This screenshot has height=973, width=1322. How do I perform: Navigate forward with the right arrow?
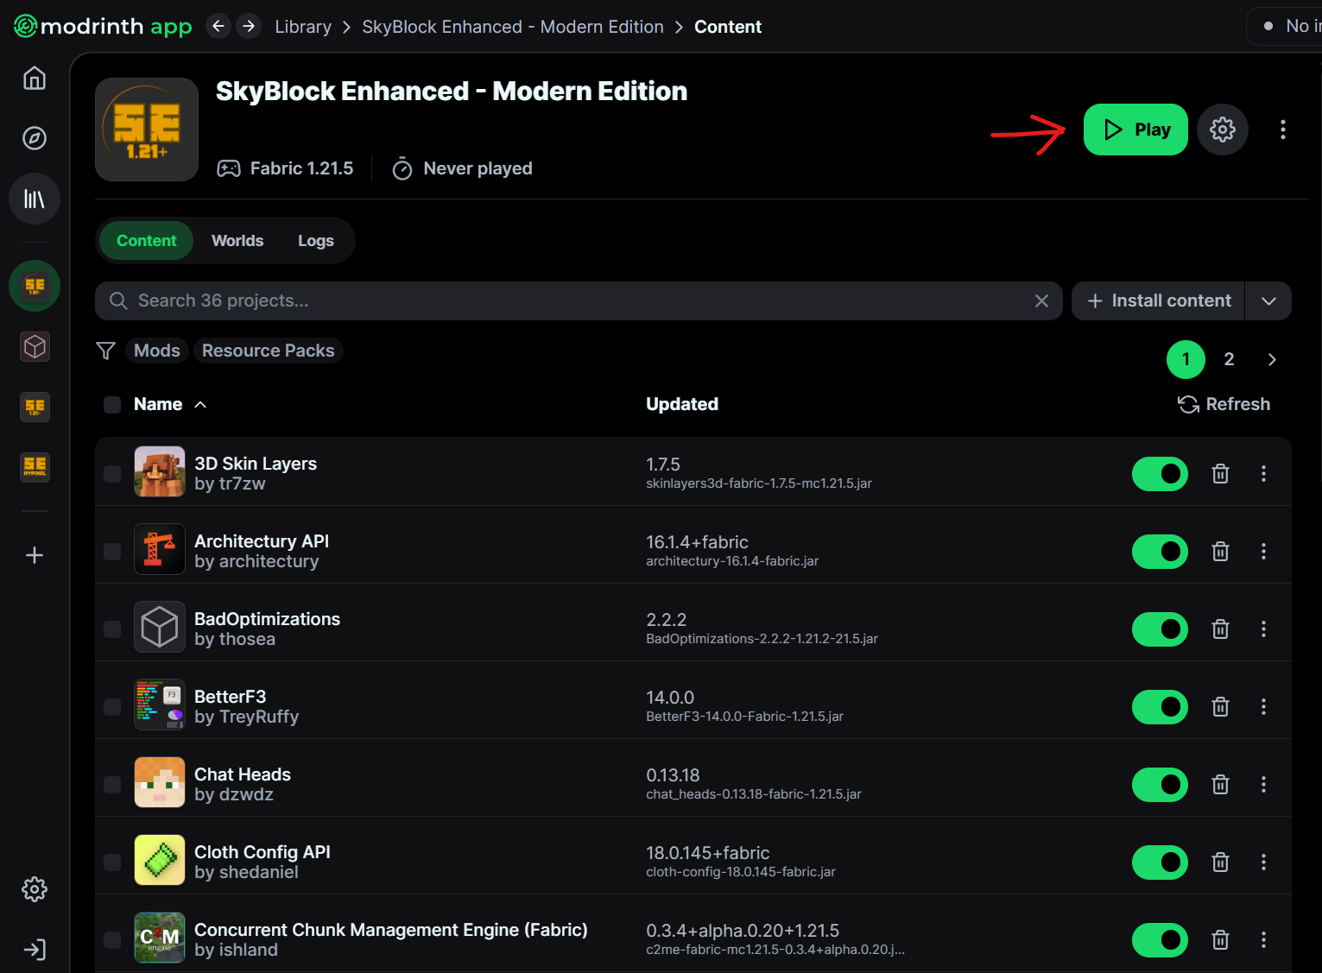click(x=249, y=27)
